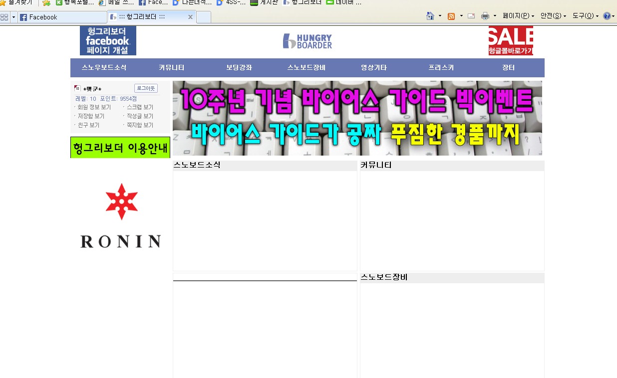This screenshot has width=617, height=378.
Task: Open the 페이지(P) dropdown menu
Action: (x=518, y=16)
